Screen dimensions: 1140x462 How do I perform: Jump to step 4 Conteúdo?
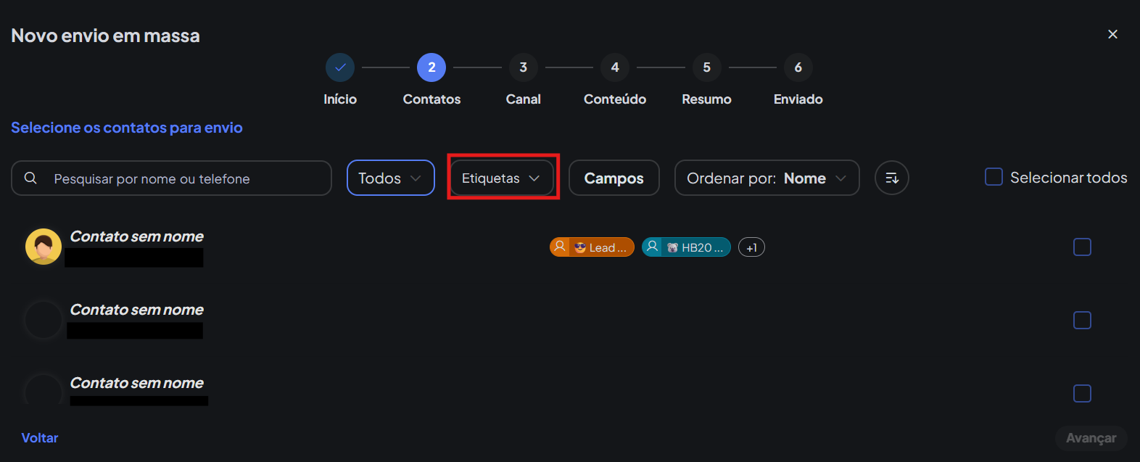coord(615,67)
